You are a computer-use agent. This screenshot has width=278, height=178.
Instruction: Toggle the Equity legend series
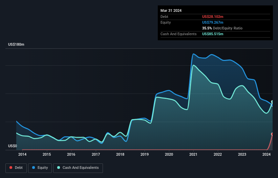pyautogui.click(x=40, y=168)
